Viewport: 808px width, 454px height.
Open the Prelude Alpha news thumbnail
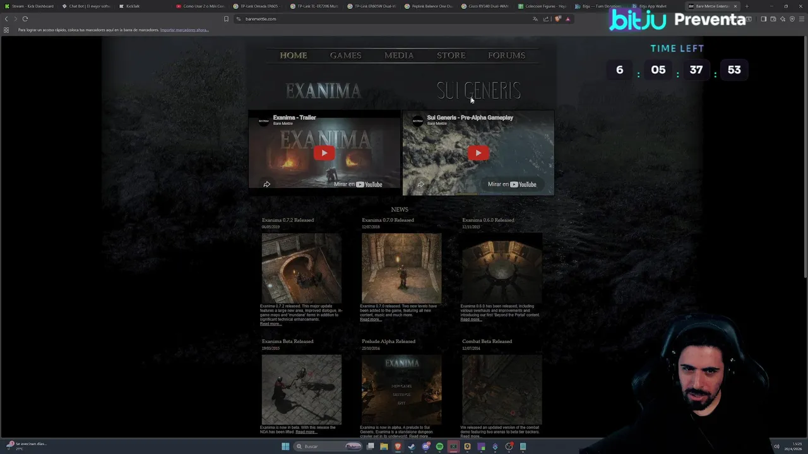click(401, 389)
